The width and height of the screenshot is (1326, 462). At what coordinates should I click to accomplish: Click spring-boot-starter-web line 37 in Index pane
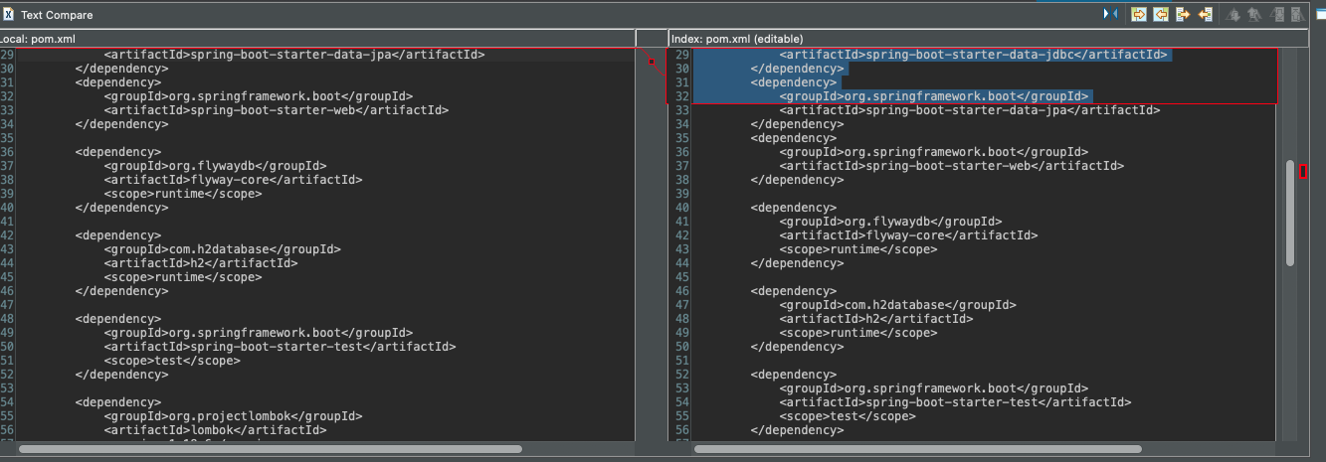(x=951, y=166)
